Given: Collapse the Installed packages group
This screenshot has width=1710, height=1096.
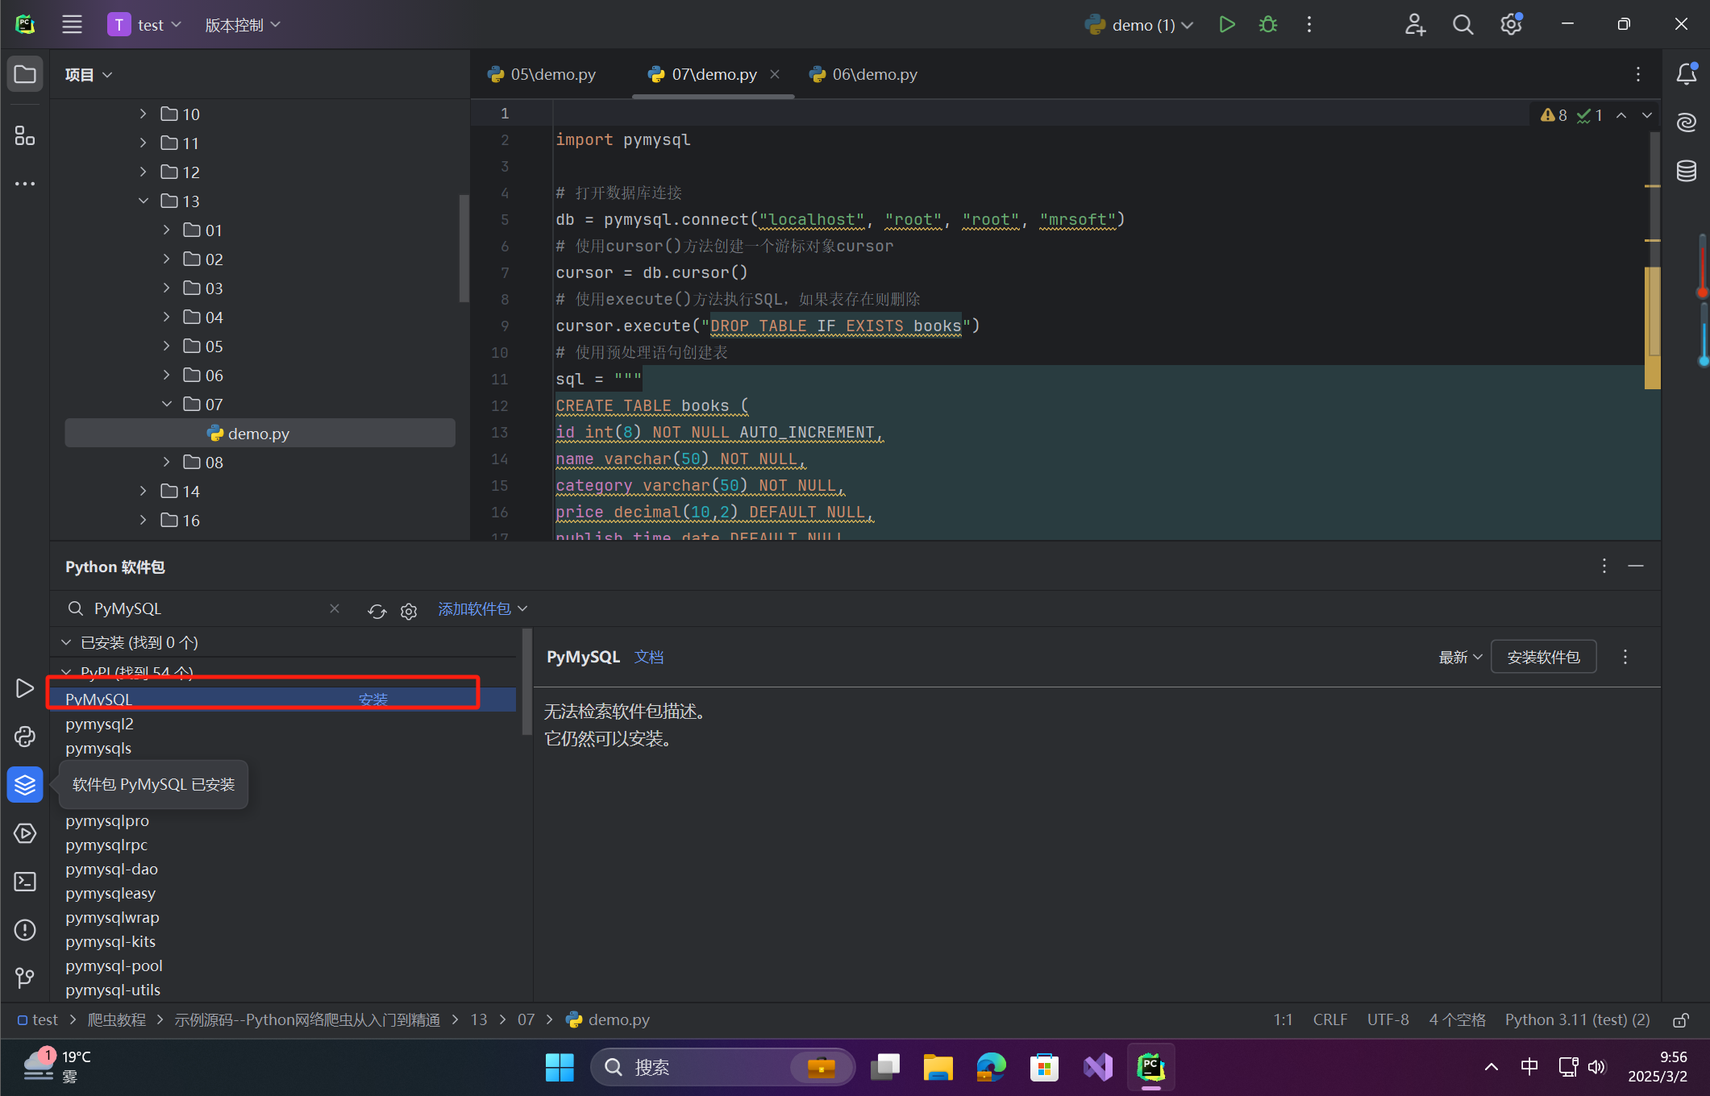Looking at the screenshot, I should (66, 642).
